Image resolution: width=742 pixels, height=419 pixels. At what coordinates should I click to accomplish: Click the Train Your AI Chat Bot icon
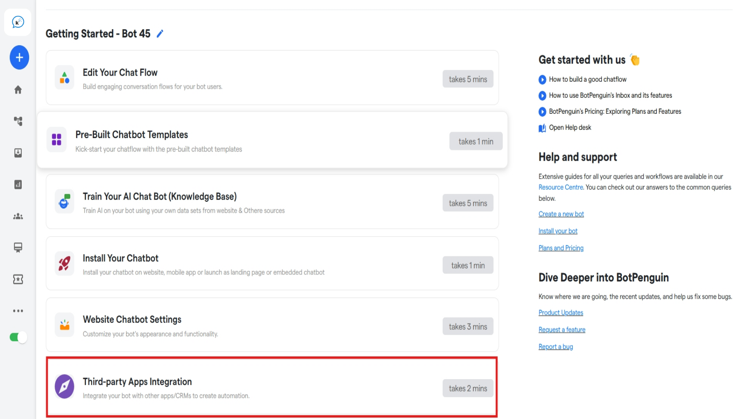pyautogui.click(x=65, y=201)
